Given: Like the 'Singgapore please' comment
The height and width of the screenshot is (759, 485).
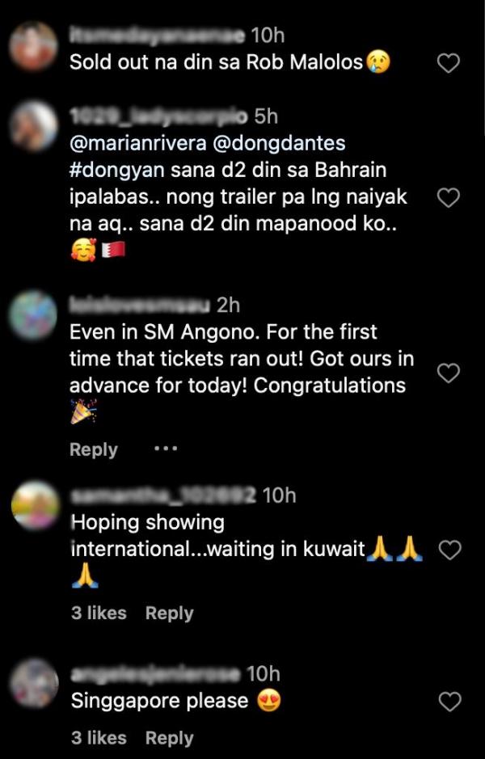Looking at the screenshot, I should tap(448, 701).
